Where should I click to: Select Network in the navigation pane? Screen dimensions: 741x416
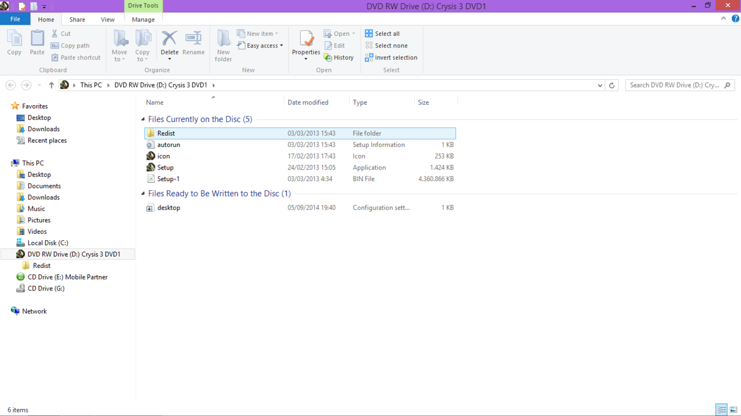(34, 311)
